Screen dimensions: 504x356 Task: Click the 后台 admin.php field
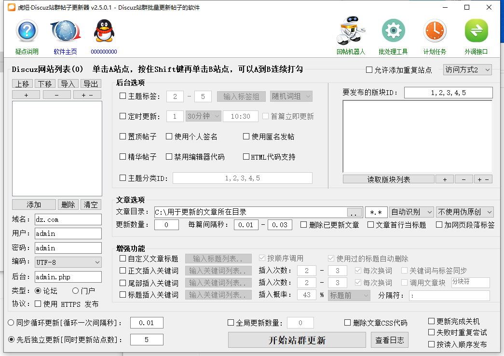(x=68, y=277)
